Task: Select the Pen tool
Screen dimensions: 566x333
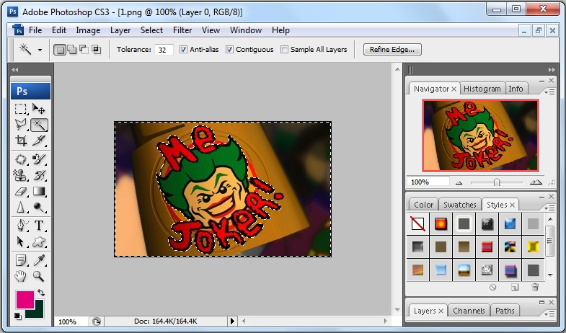Action: tap(21, 226)
